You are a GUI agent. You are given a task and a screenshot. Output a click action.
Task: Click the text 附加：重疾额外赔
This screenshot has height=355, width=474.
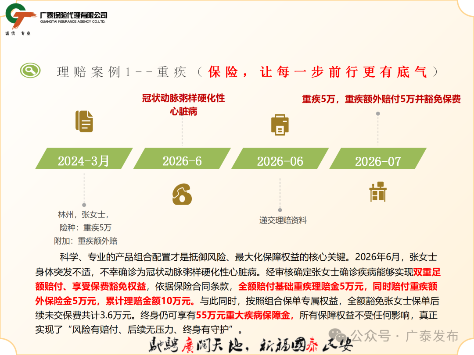coord(86,241)
